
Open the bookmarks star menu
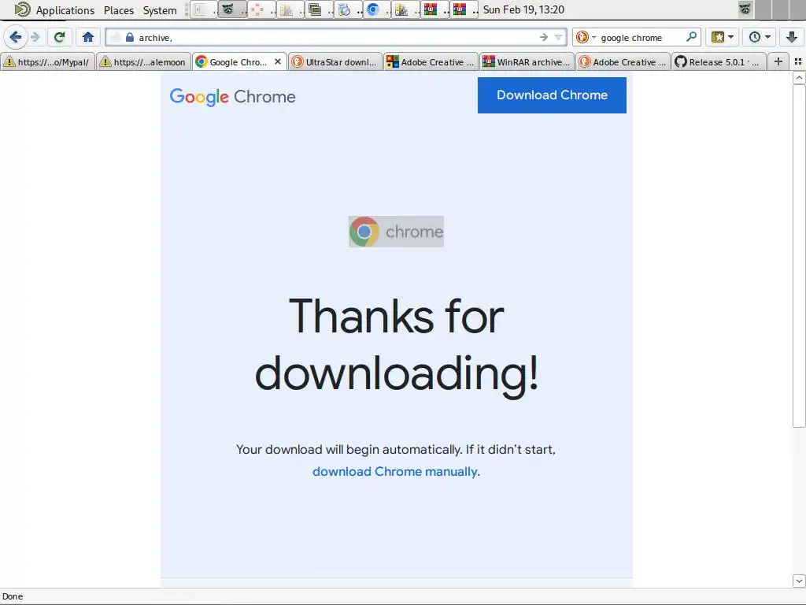(x=723, y=37)
